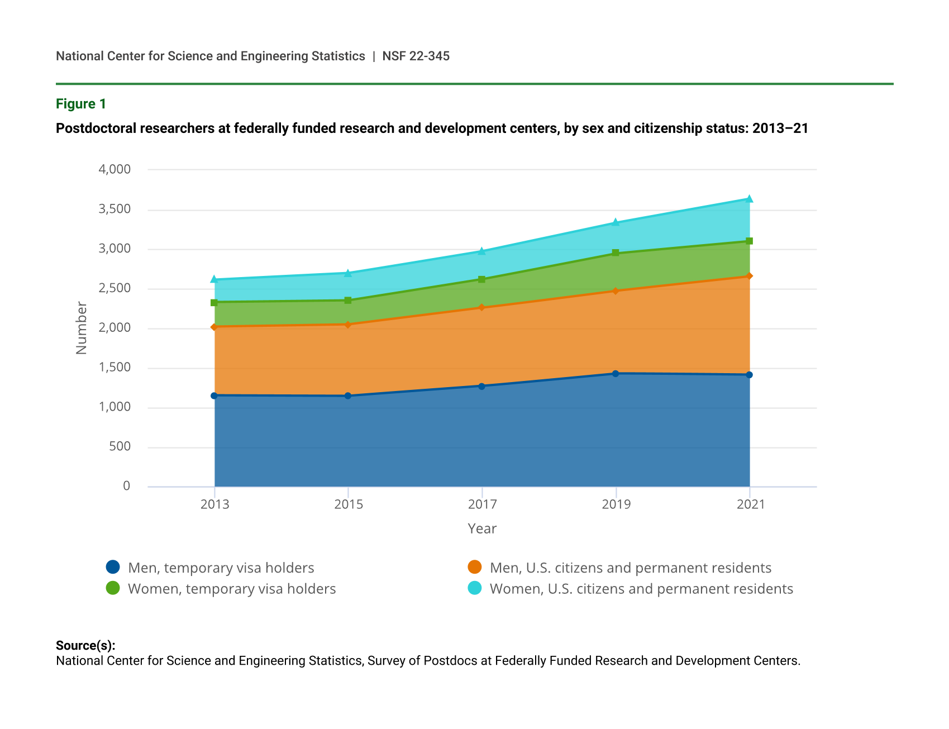The height and width of the screenshot is (729, 949).
Task: Click the 'Source(s):' bold label
Action: tap(85, 646)
